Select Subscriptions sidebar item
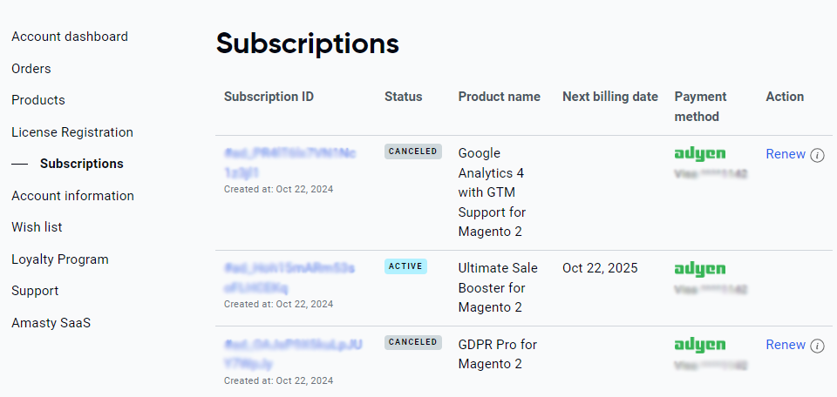The image size is (837, 397). [82, 164]
